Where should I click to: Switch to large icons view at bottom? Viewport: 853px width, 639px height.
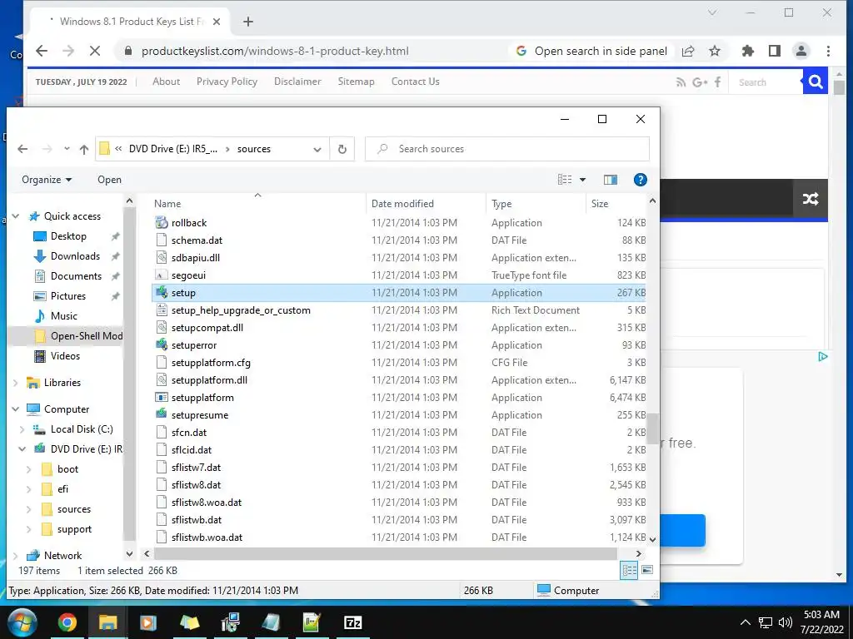[647, 570]
